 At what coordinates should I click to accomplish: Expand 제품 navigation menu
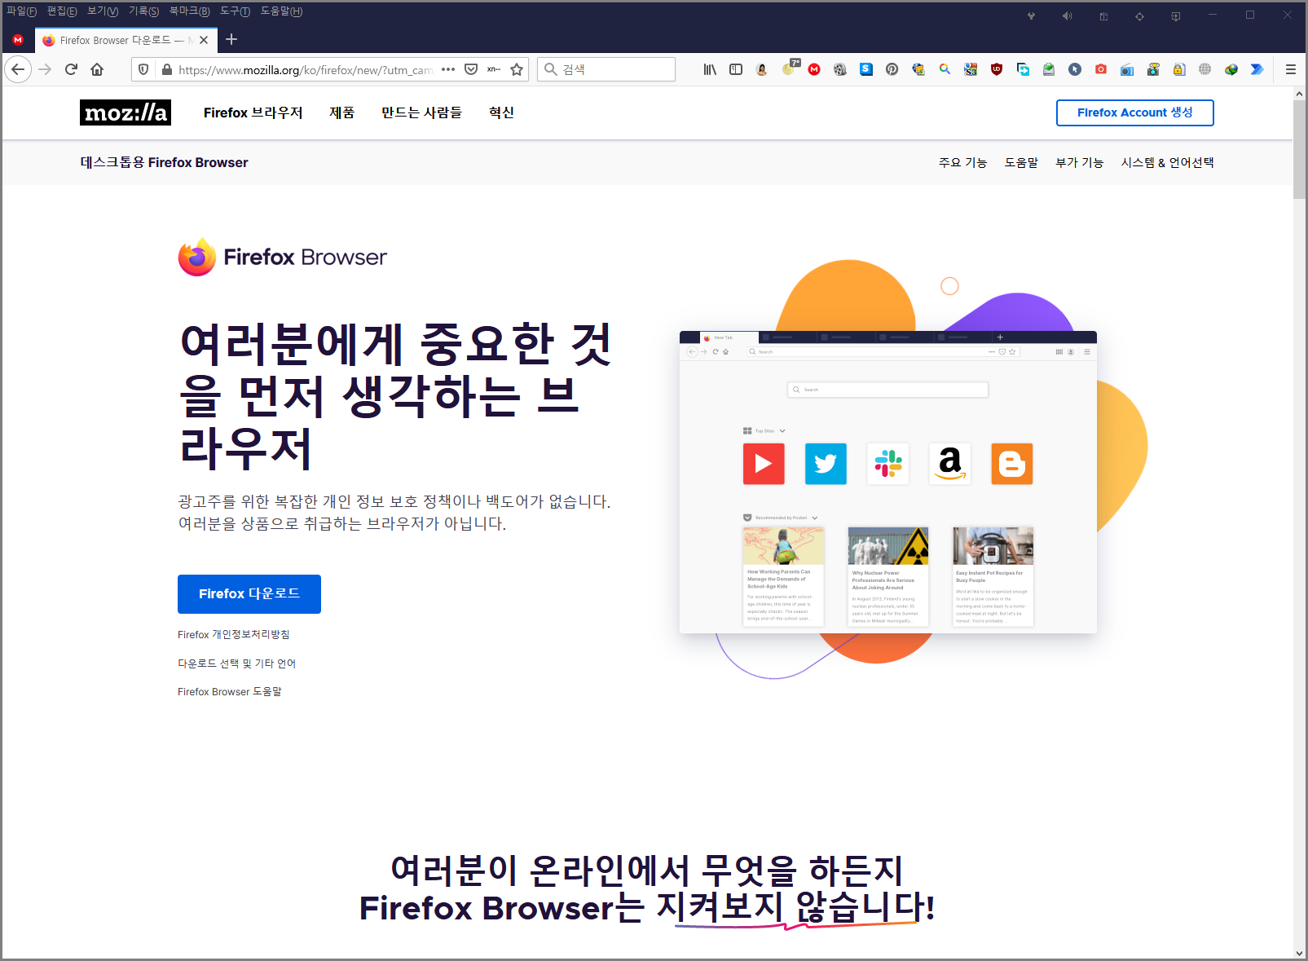(x=342, y=112)
